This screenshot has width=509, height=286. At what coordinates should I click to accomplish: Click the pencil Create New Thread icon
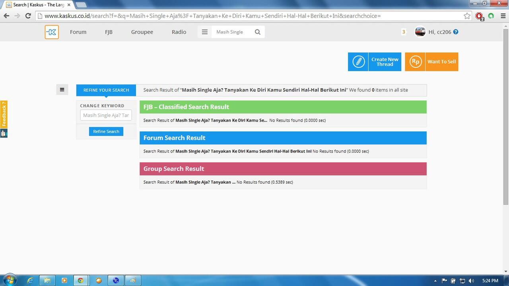click(x=358, y=62)
